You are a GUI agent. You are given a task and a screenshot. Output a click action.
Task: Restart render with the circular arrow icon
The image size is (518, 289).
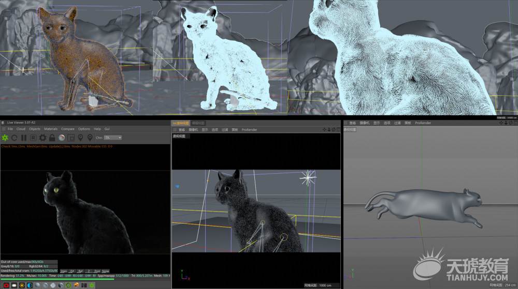click(x=15, y=138)
